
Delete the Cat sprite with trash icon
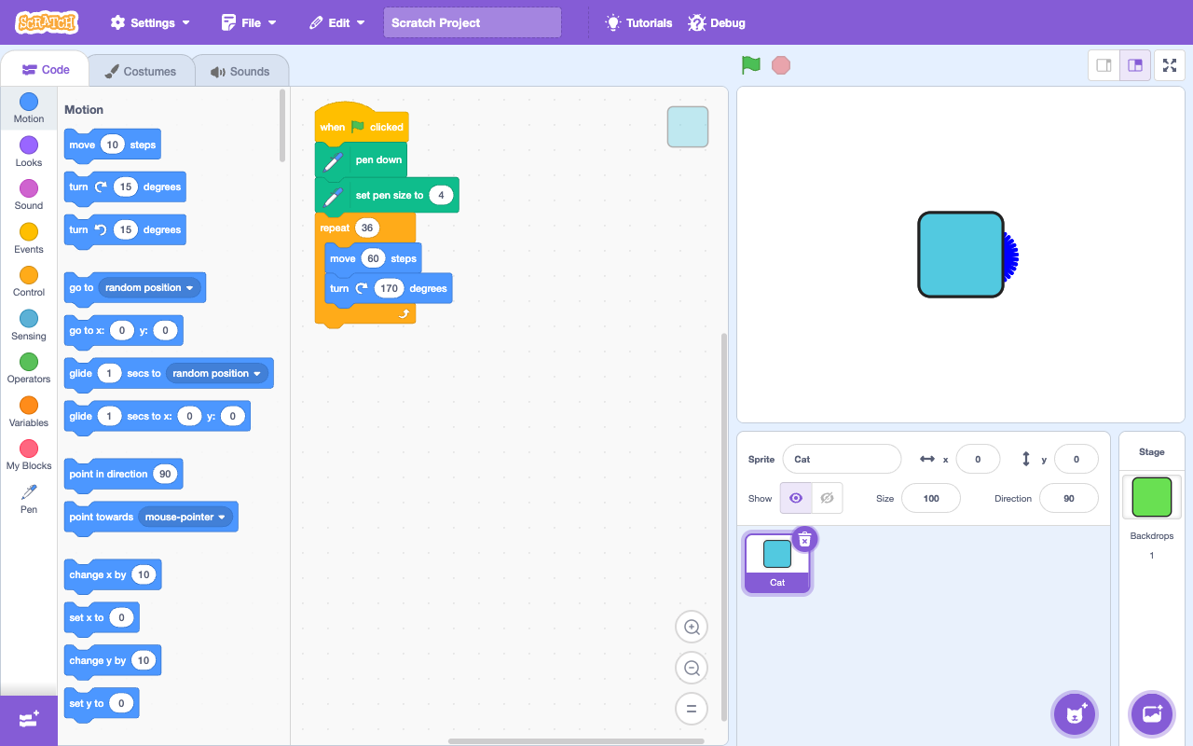coord(805,539)
